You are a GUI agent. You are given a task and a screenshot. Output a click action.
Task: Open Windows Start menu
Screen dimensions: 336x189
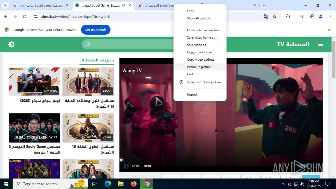point(6,184)
